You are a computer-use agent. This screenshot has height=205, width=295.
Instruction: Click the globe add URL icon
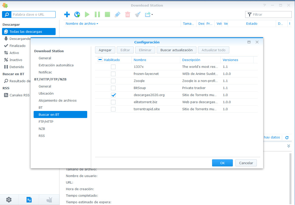click(x=77, y=14)
